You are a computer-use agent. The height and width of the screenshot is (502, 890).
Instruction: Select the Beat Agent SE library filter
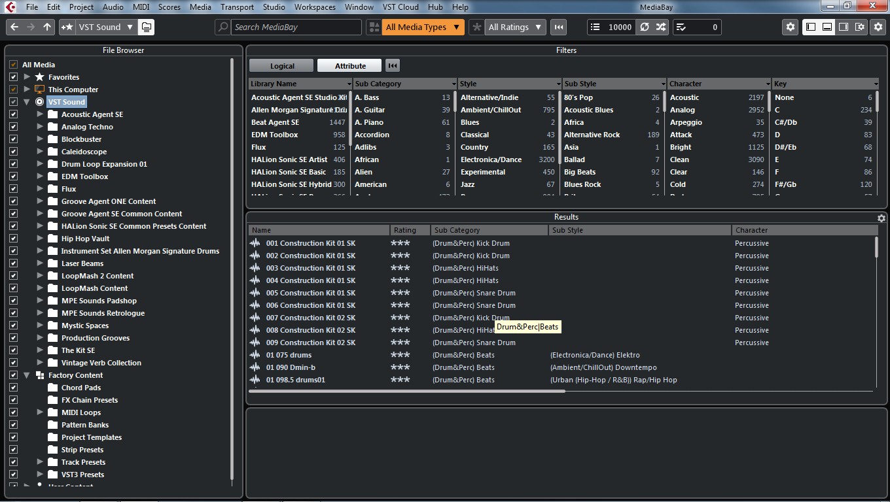tap(298, 122)
